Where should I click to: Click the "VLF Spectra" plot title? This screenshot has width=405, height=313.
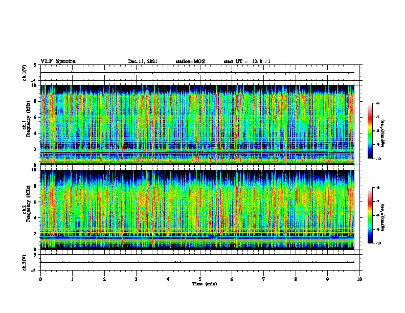tap(58, 61)
